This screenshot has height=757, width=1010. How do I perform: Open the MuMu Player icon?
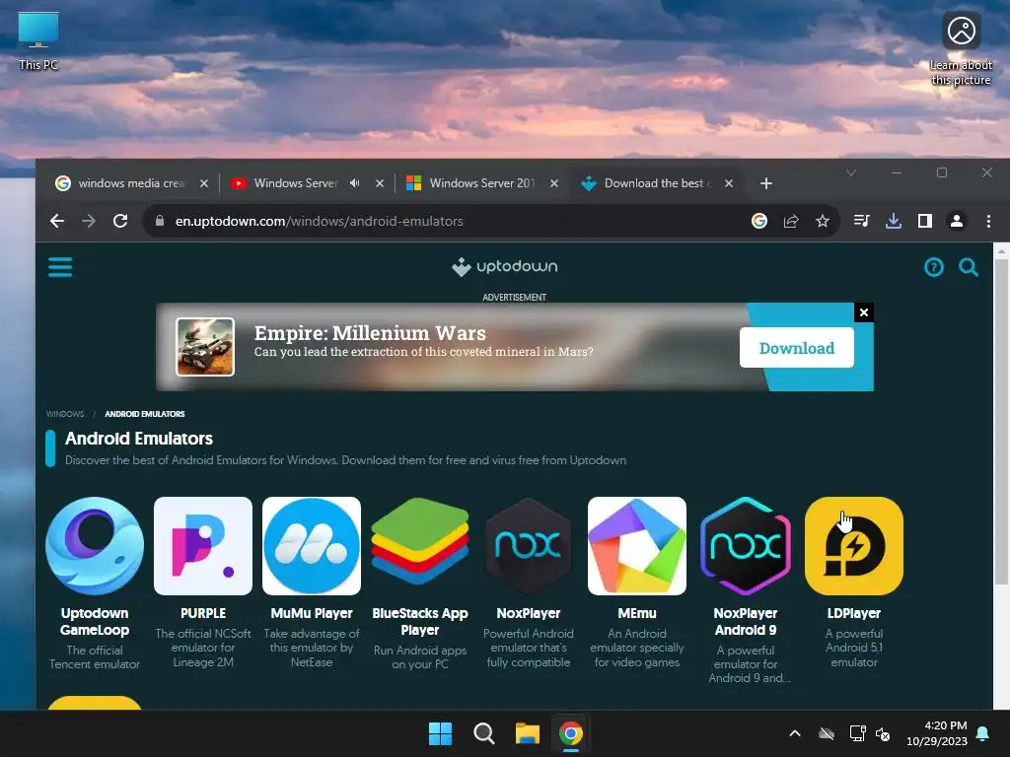[312, 546]
